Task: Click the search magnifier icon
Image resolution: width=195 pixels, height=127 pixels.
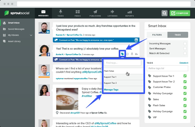Action: pyautogui.click(x=164, y=13)
